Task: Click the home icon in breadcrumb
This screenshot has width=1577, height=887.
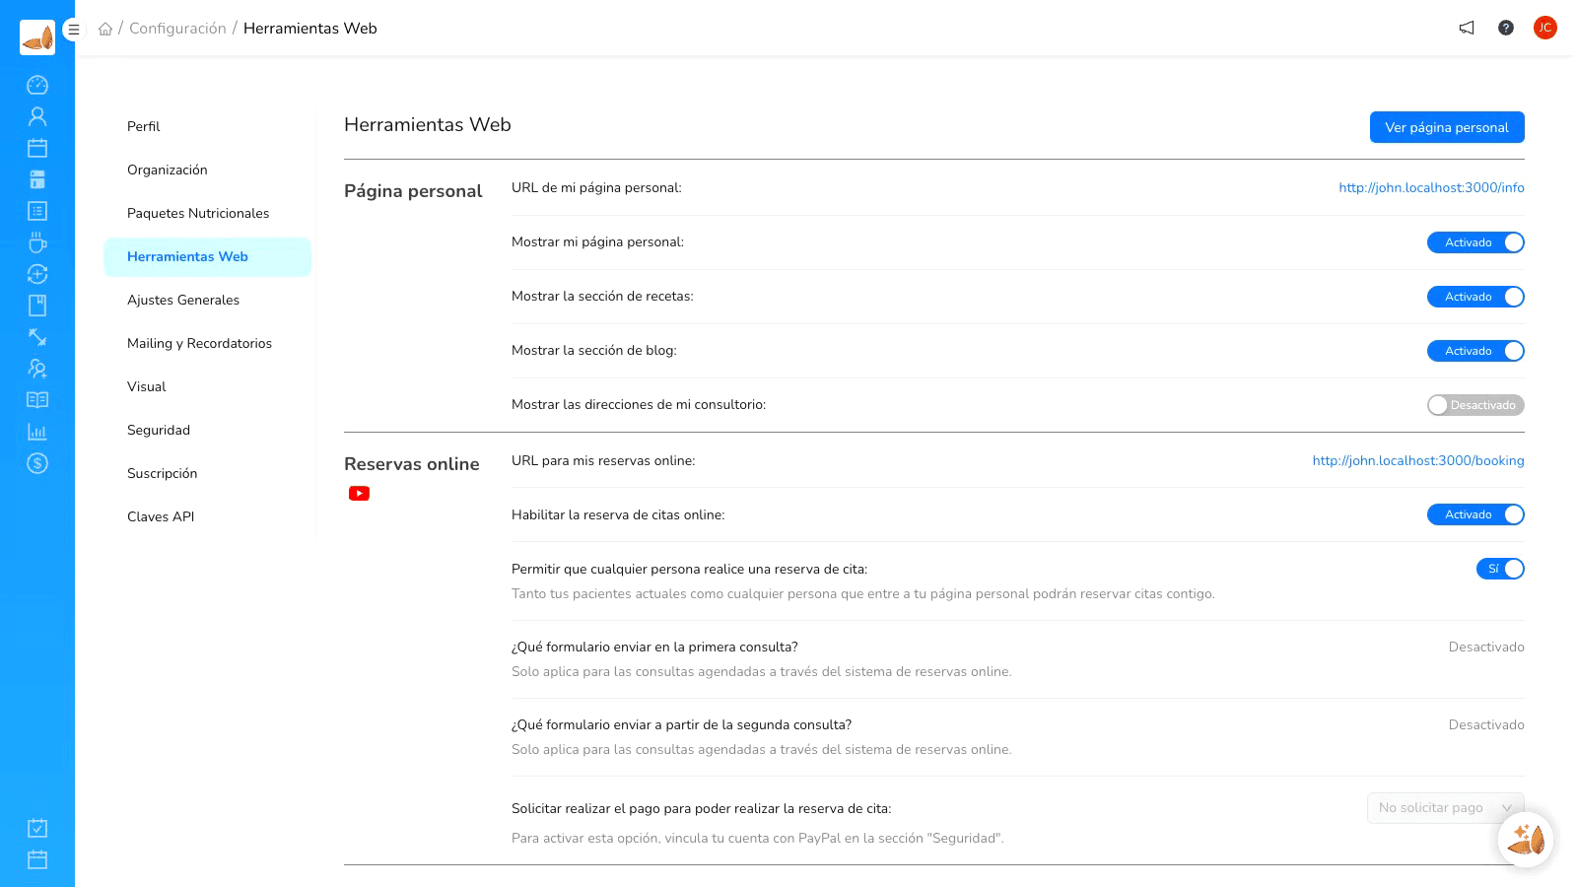Action: click(105, 29)
